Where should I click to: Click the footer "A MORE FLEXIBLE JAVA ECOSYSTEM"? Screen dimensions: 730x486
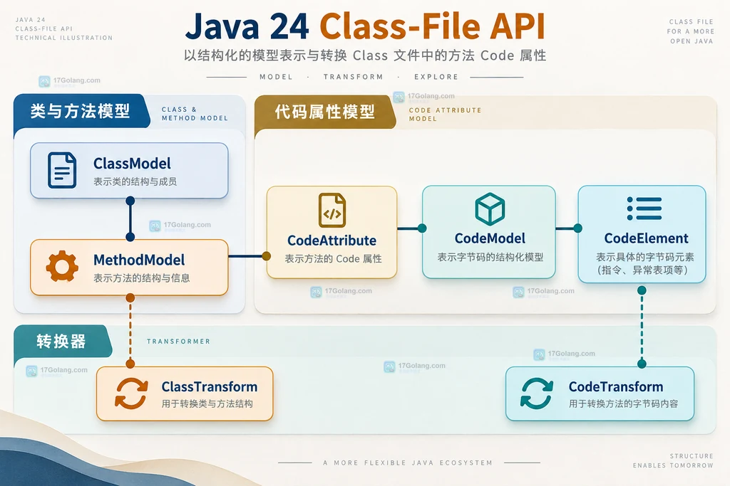(x=408, y=463)
